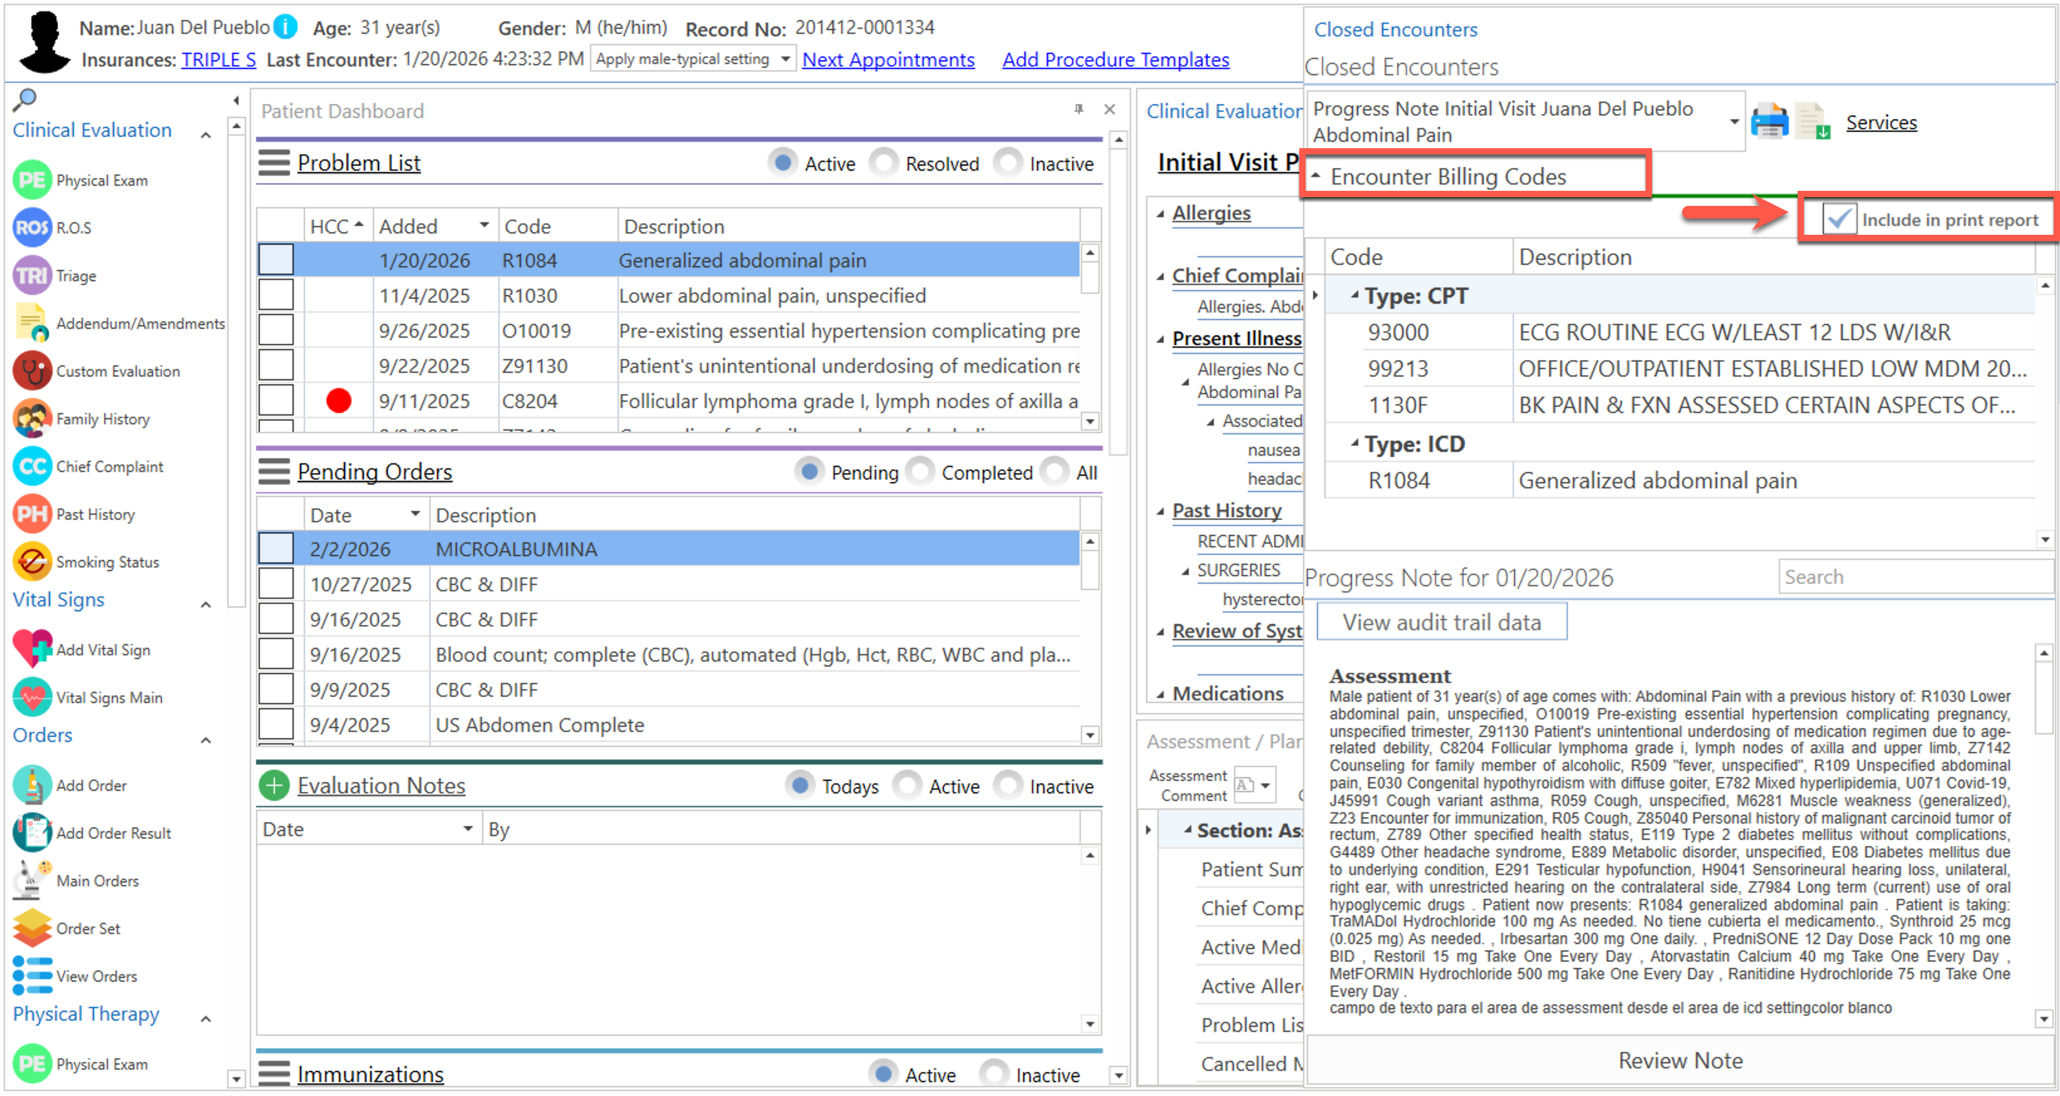
Task: Open the Next Appointments link
Action: click(888, 60)
